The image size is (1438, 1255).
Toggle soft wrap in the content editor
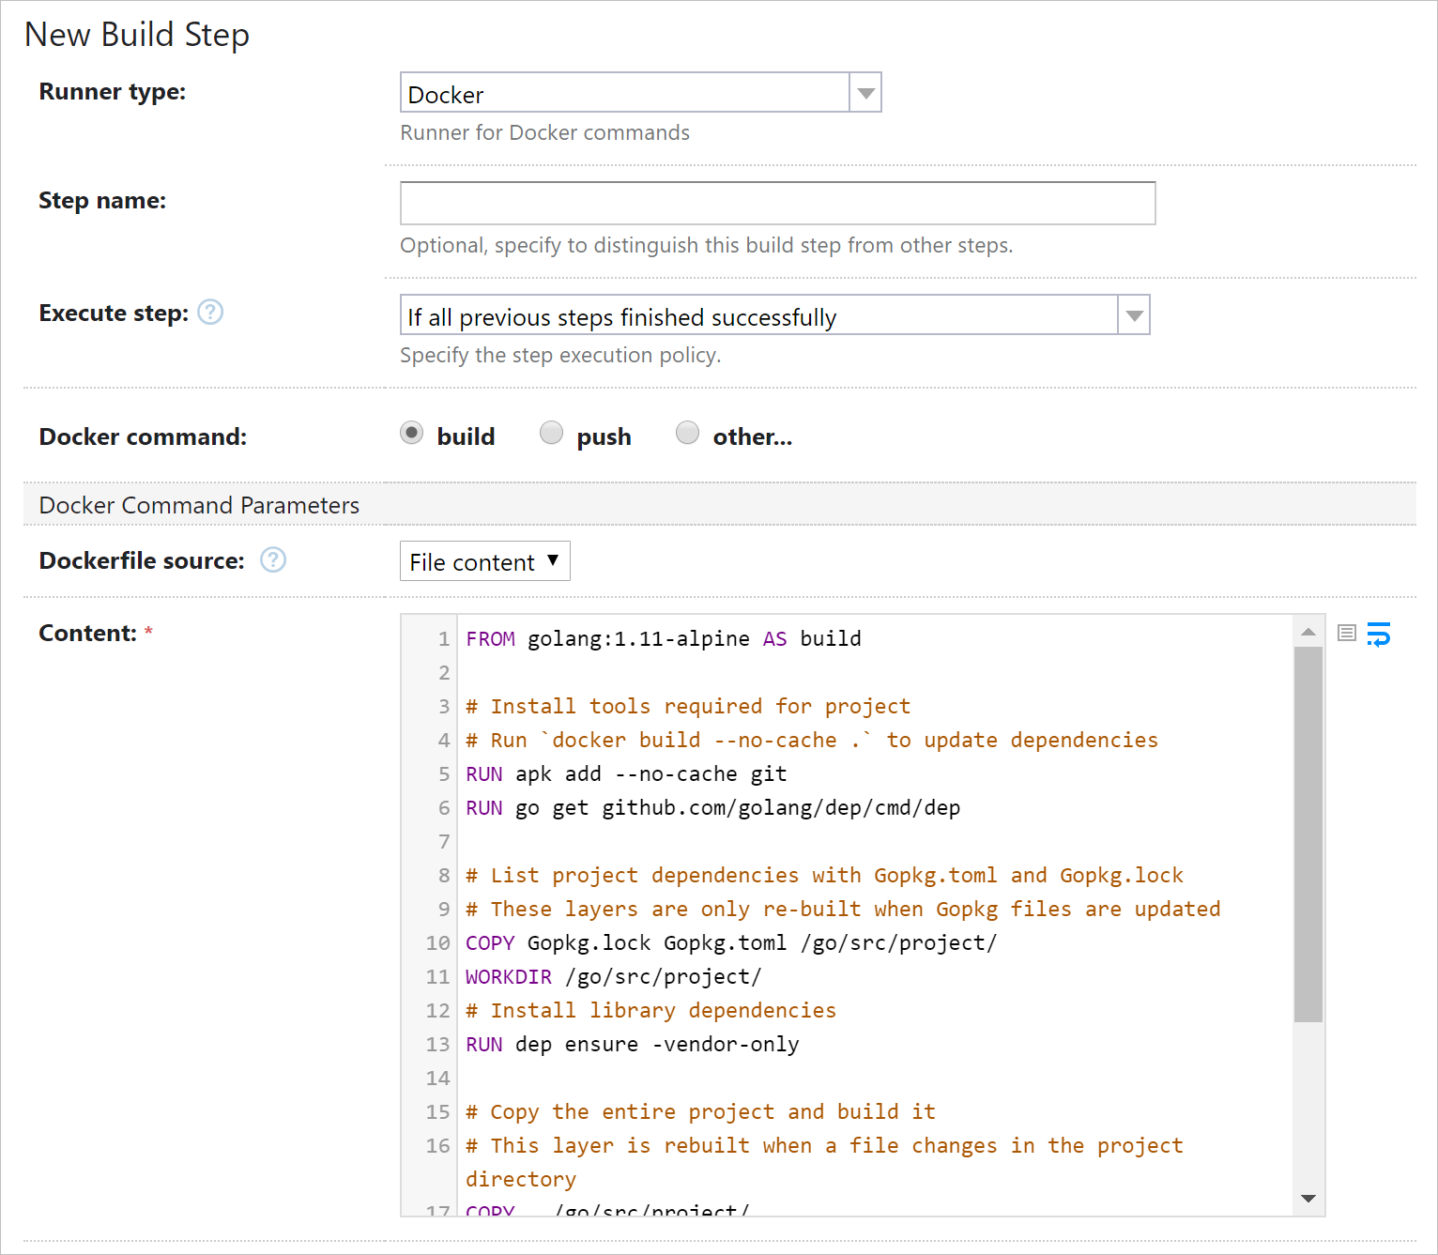(1379, 635)
